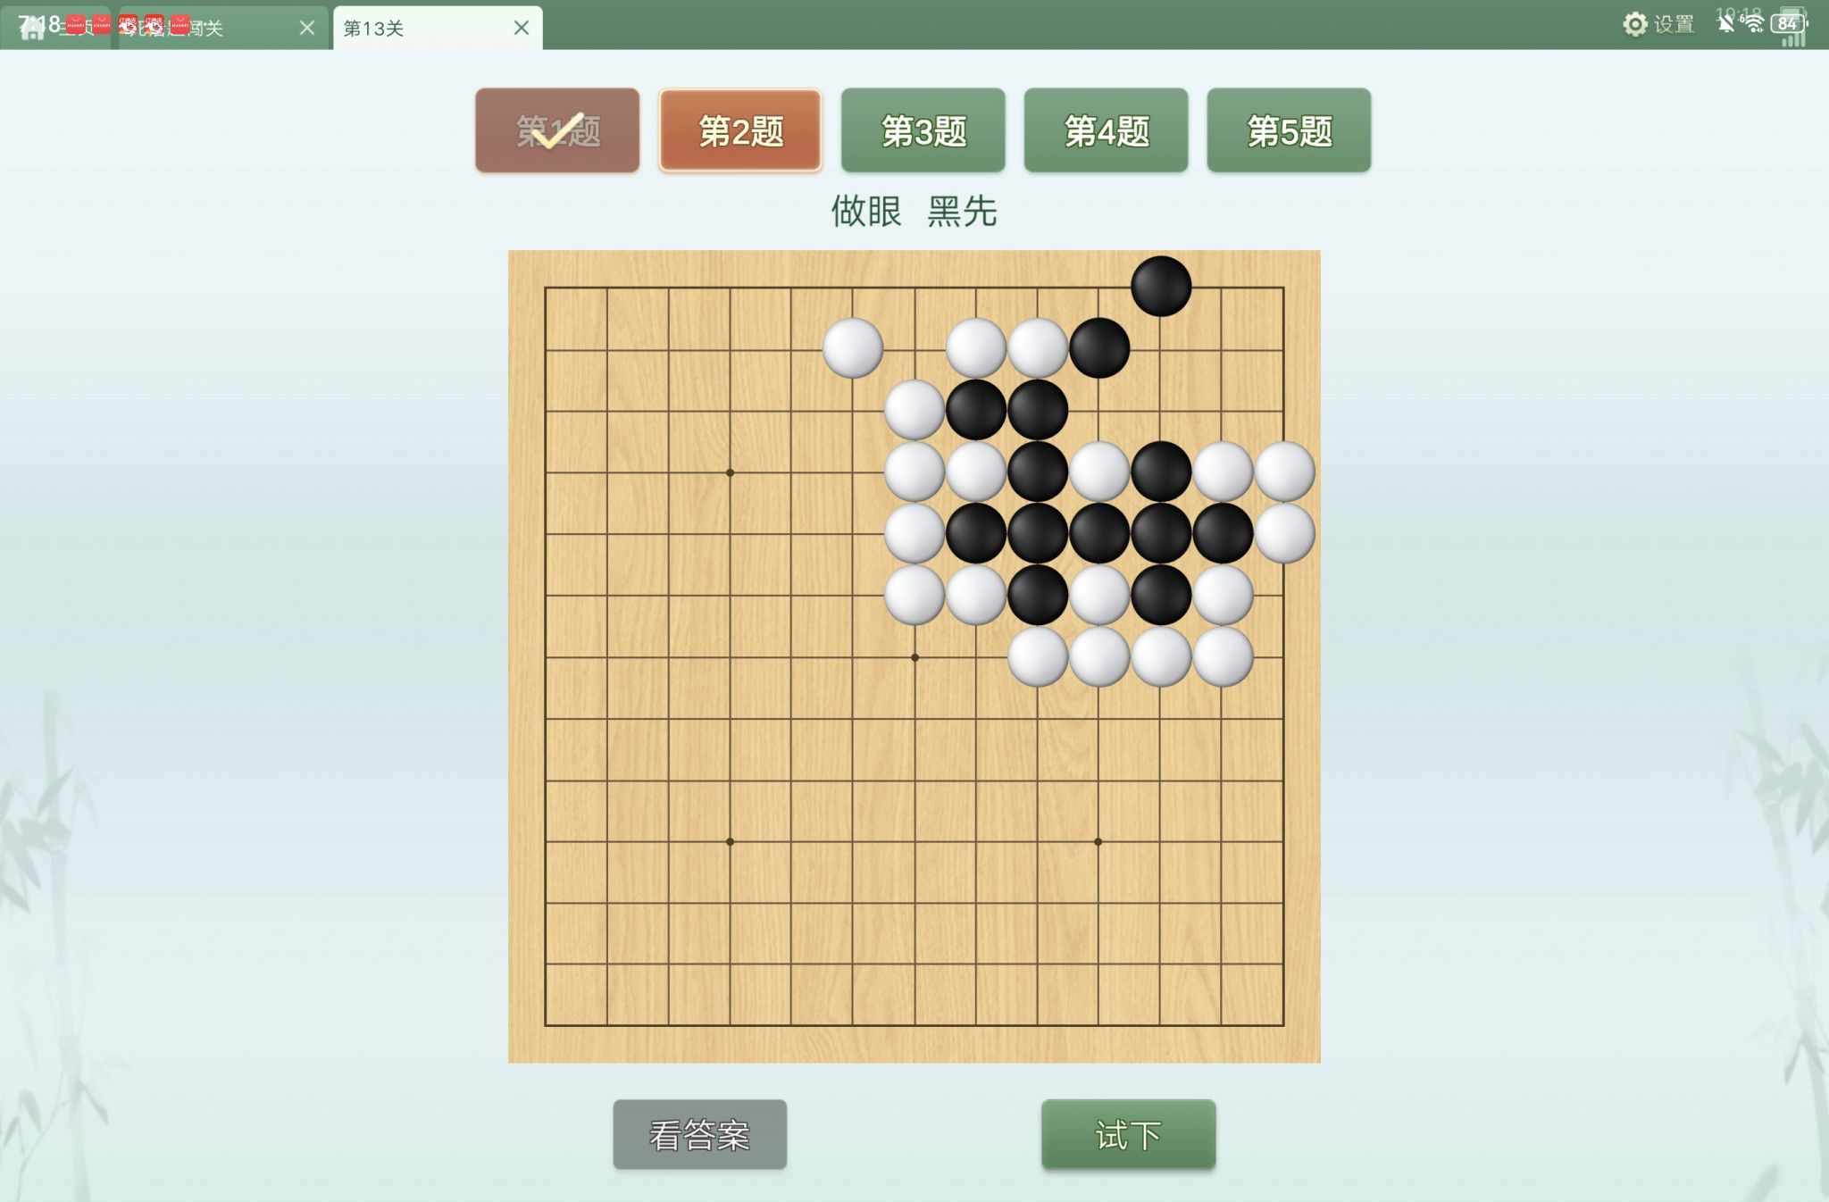The image size is (1829, 1202).
Task: Go to problem 第3题
Action: click(x=923, y=130)
